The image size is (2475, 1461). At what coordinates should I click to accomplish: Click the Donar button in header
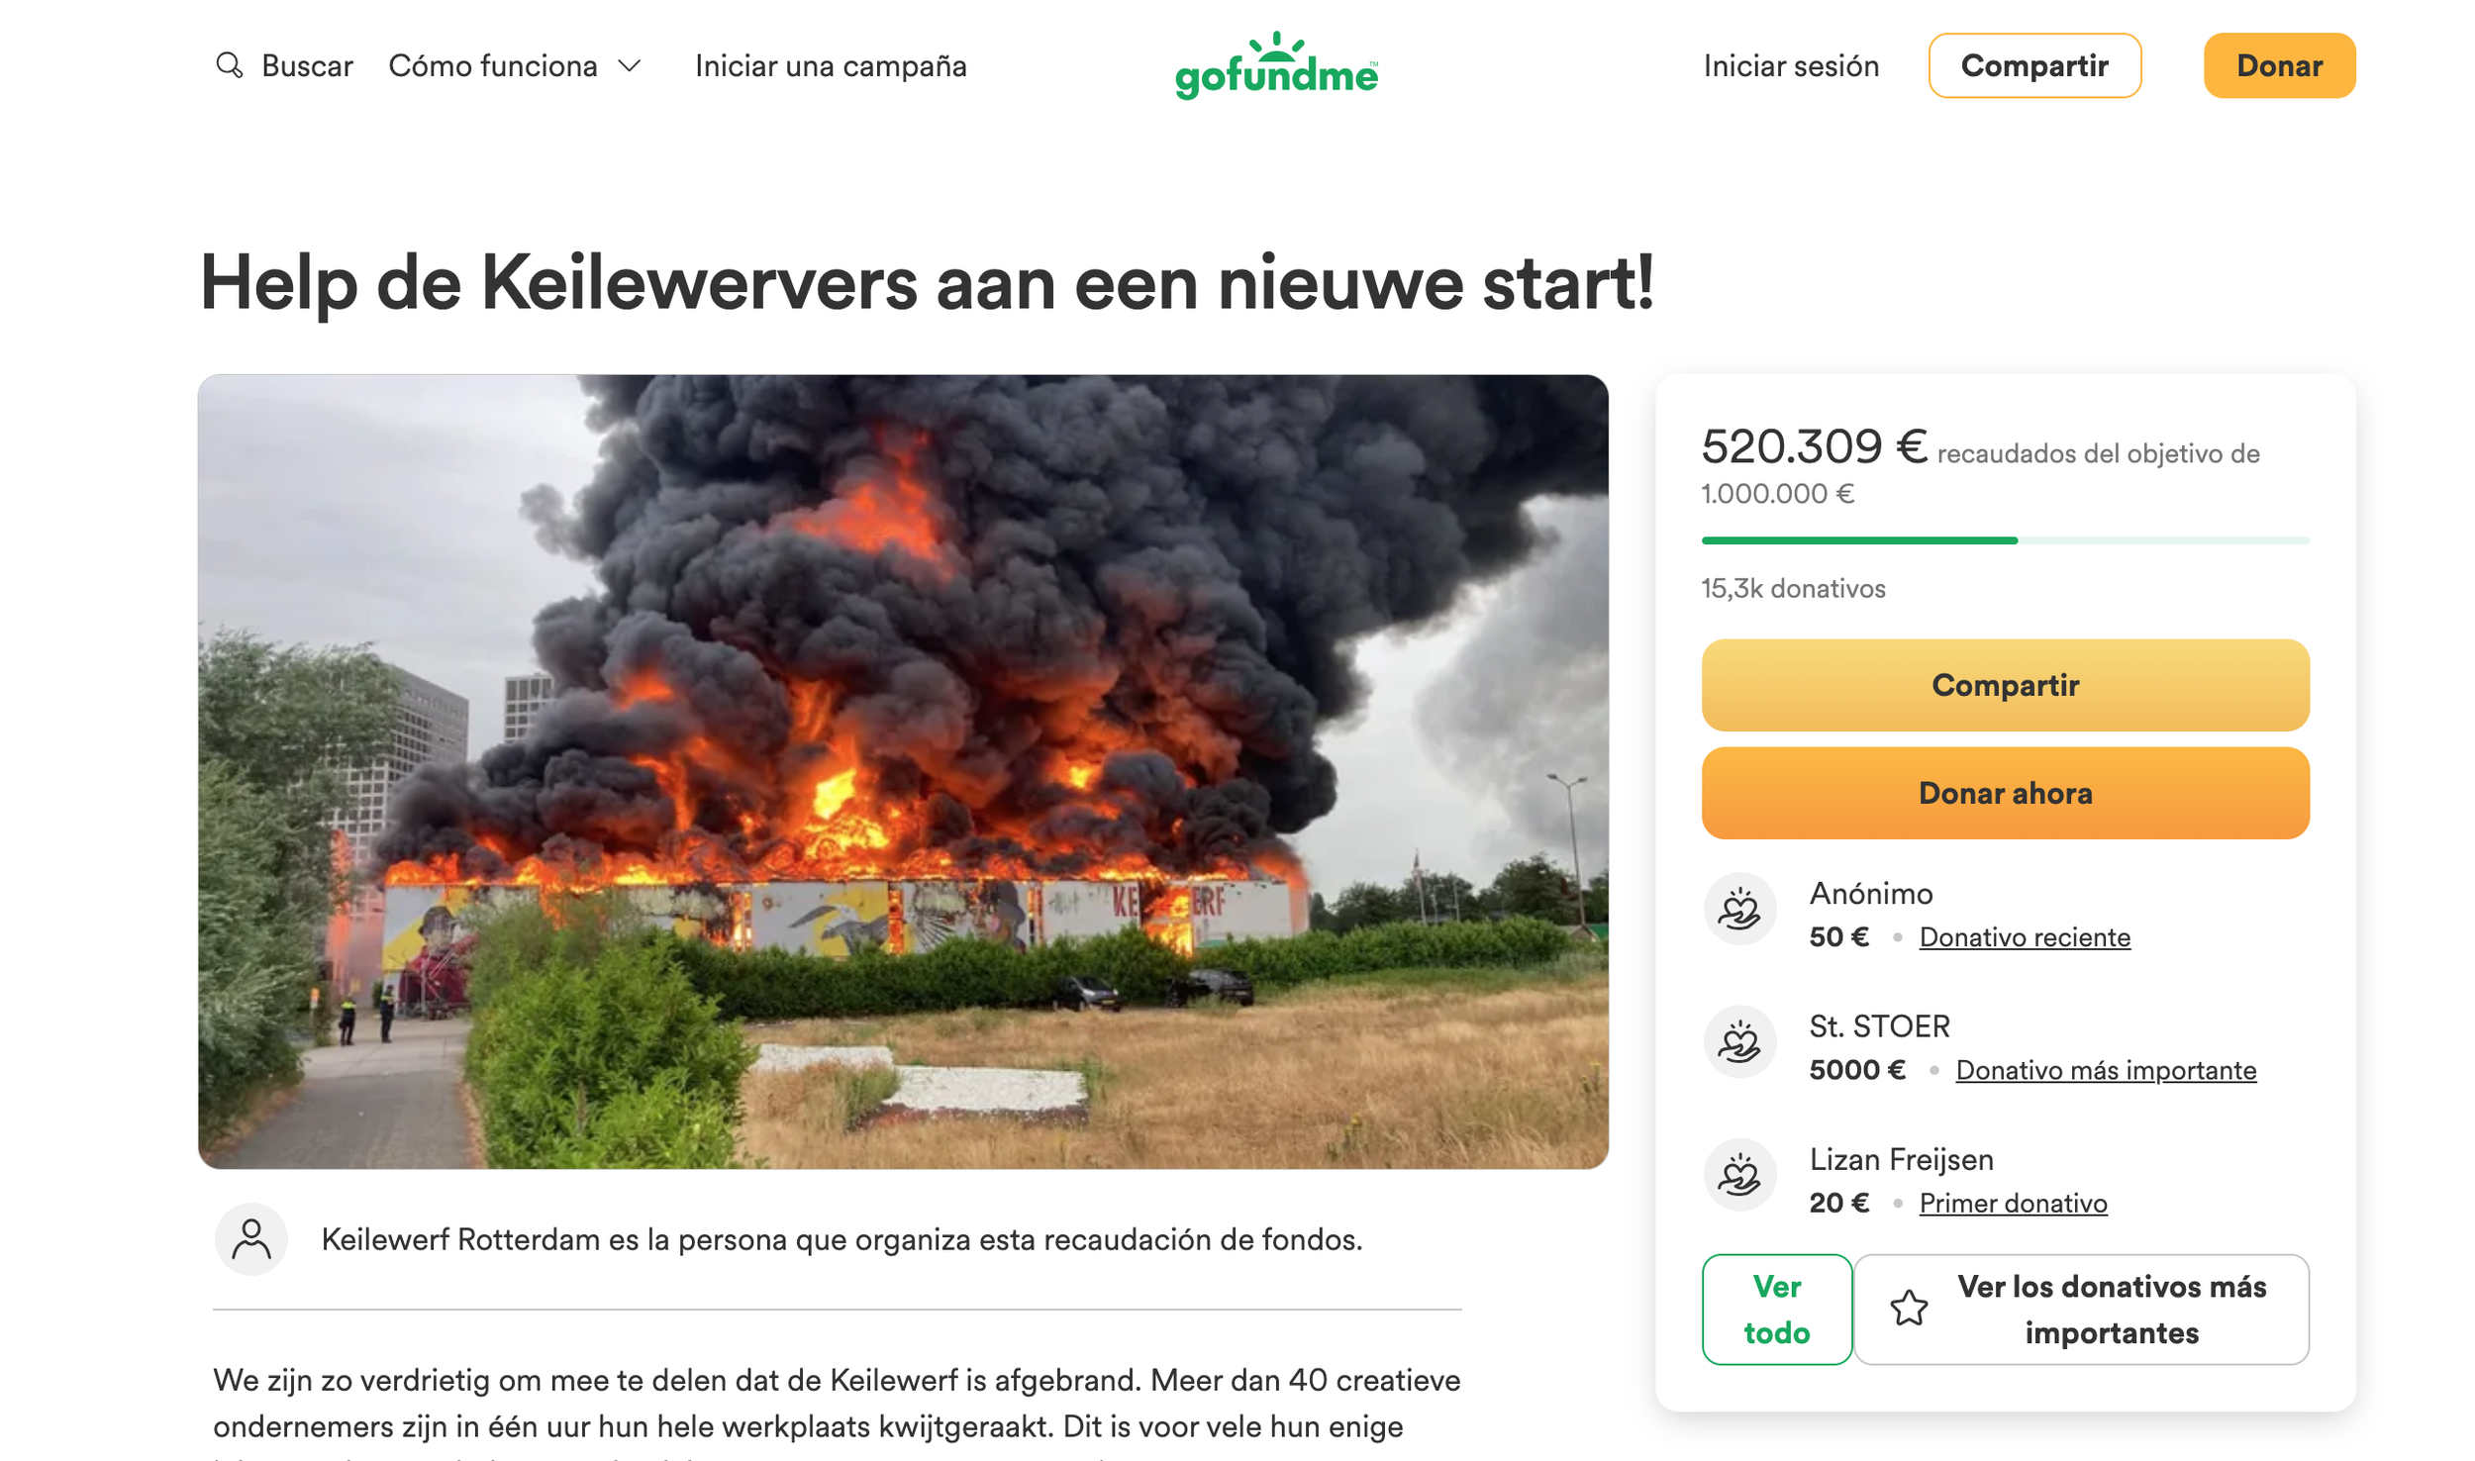(x=2279, y=65)
